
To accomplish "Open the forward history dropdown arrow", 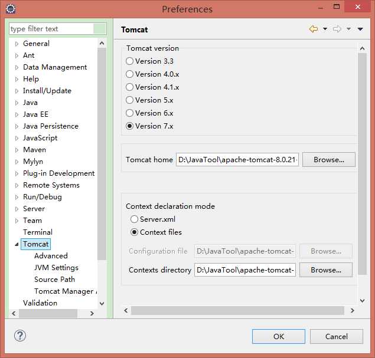I will [348, 29].
